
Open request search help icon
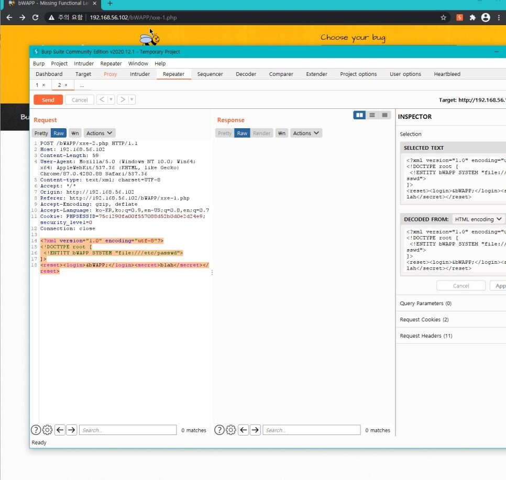(36, 430)
